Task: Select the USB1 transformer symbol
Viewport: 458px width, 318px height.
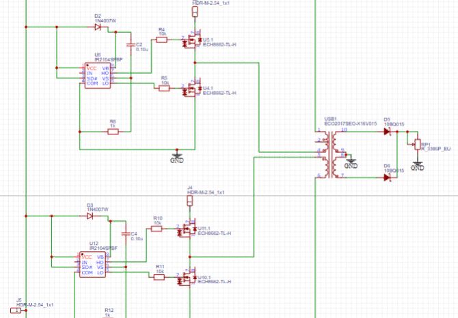Action: click(x=332, y=154)
